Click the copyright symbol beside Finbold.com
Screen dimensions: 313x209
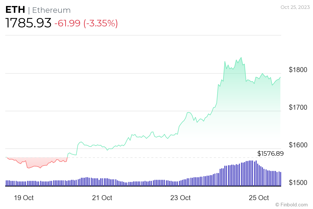(x=277, y=205)
